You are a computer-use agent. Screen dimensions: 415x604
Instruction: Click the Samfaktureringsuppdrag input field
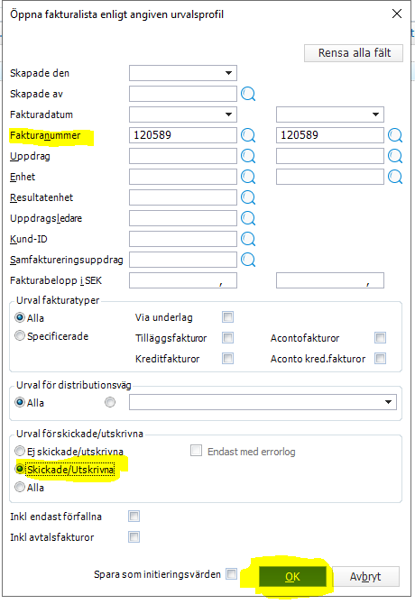pyautogui.click(x=183, y=260)
